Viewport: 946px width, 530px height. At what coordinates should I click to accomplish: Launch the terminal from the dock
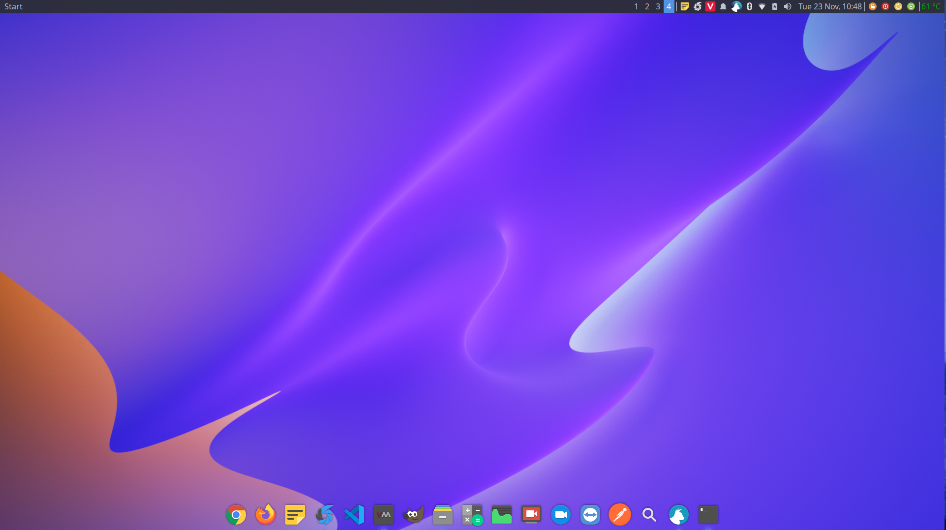(x=708, y=515)
